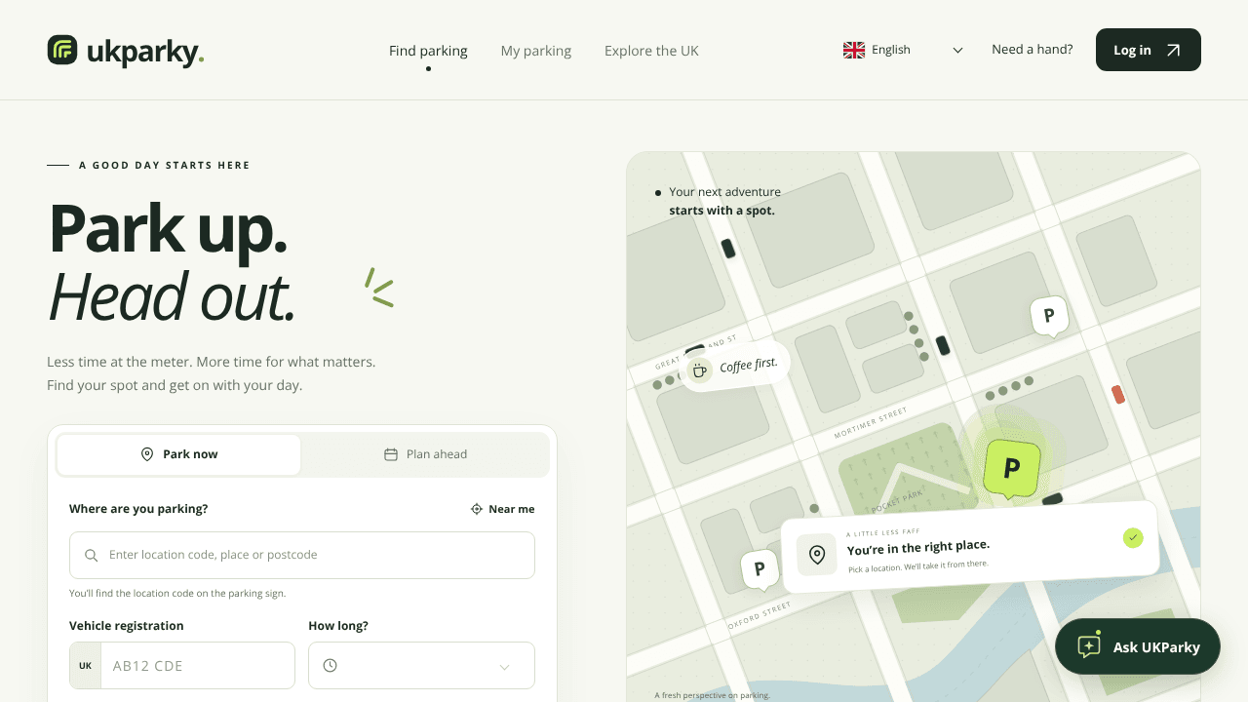Click the UK country prefix badge
This screenshot has width=1248, height=702.
(x=85, y=666)
